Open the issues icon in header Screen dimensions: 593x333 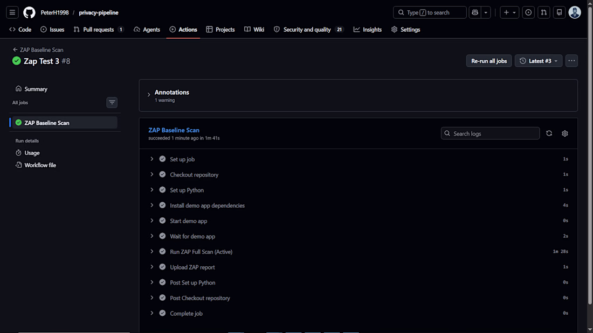pyautogui.click(x=528, y=12)
